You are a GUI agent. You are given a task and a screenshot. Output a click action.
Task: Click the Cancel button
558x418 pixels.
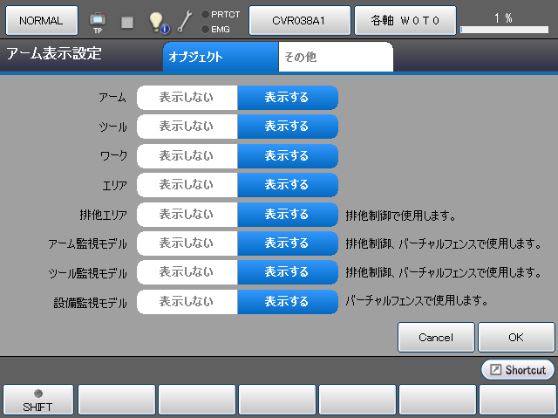pos(436,337)
